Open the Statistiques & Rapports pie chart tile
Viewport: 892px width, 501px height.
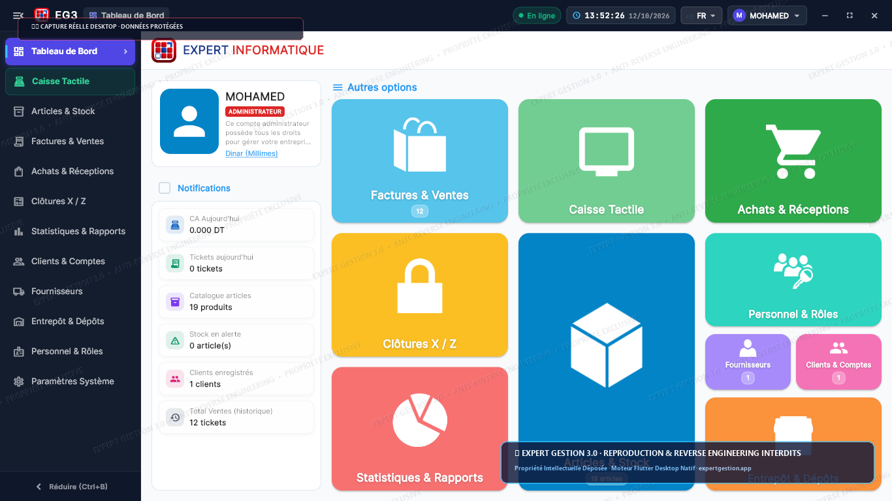[x=420, y=429]
